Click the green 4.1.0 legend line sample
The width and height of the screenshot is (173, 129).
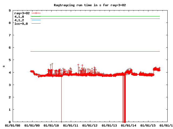(36, 16)
